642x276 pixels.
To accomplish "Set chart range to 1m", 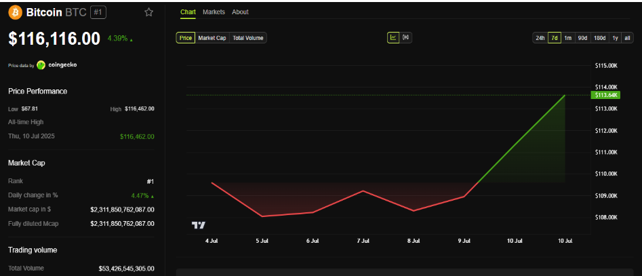I will pos(567,38).
